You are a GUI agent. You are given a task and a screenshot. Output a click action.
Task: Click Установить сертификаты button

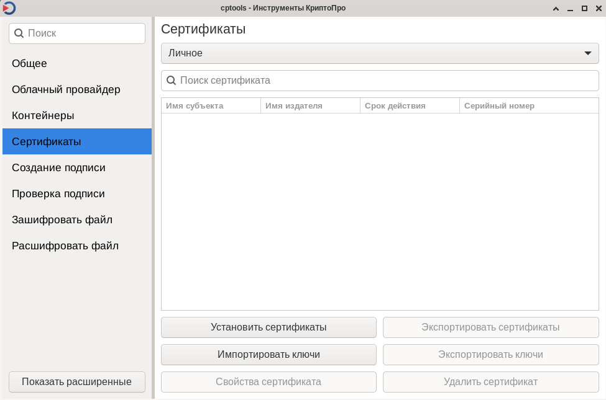[269, 327]
